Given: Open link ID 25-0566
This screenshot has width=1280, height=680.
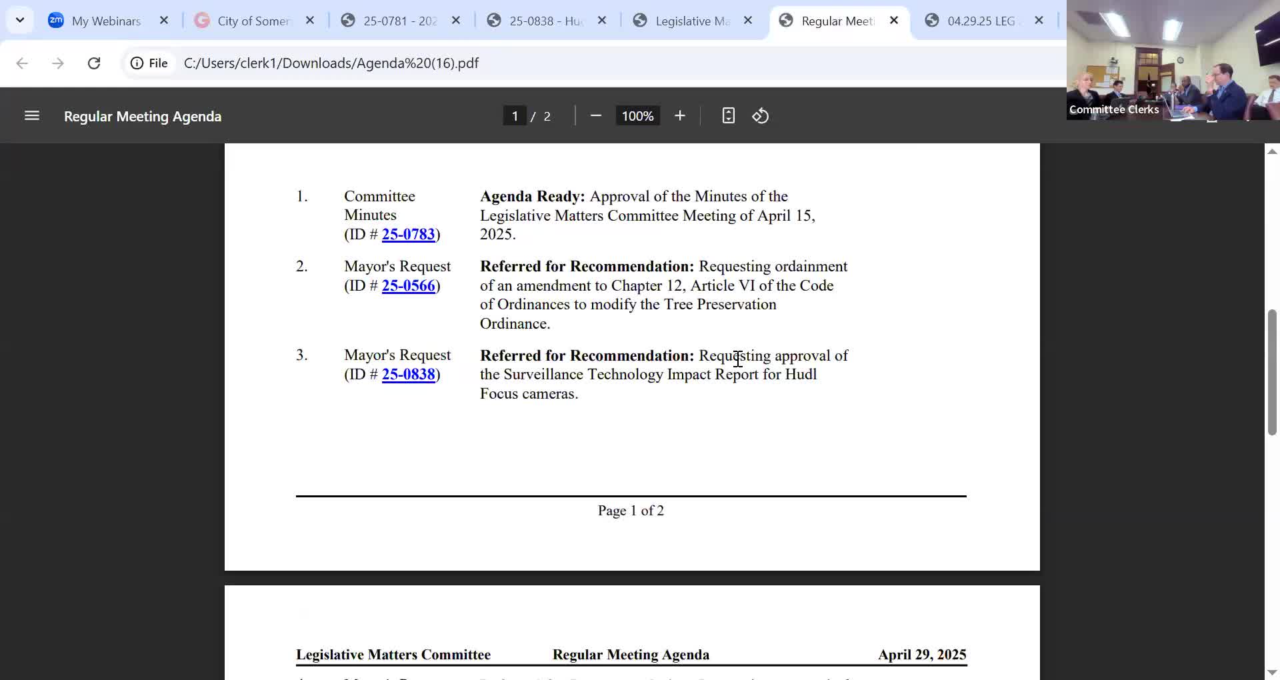Looking at the screenshot, I should tap(408, 286).
